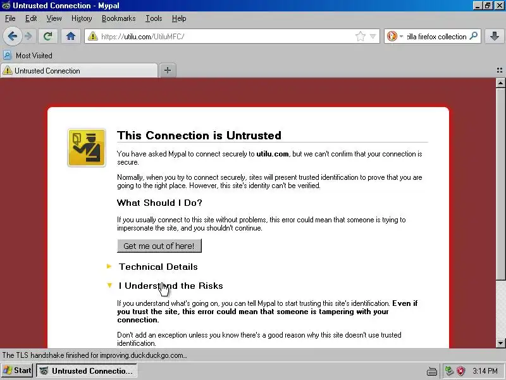
Task: Minimize the Mypal window
Action: (x=478, y=6)
